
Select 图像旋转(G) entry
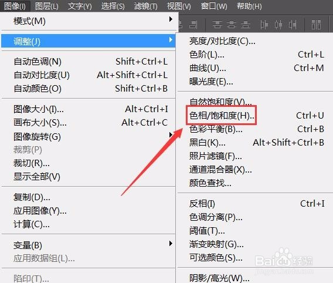click(88, 136)
